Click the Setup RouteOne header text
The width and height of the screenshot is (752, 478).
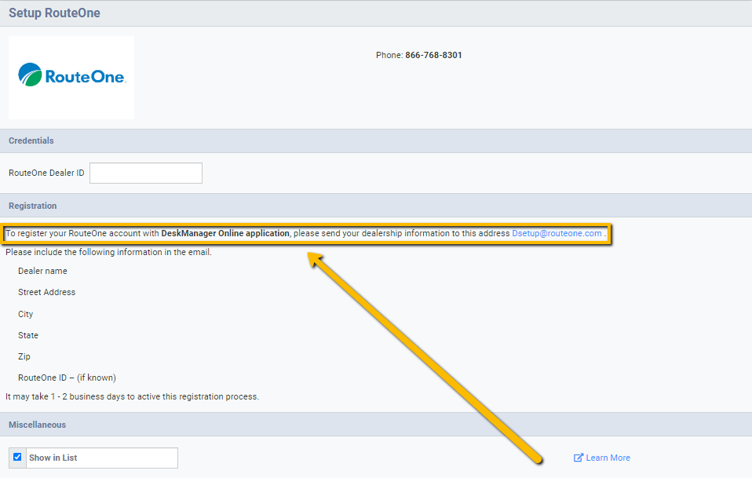click(x=55, y=13)
